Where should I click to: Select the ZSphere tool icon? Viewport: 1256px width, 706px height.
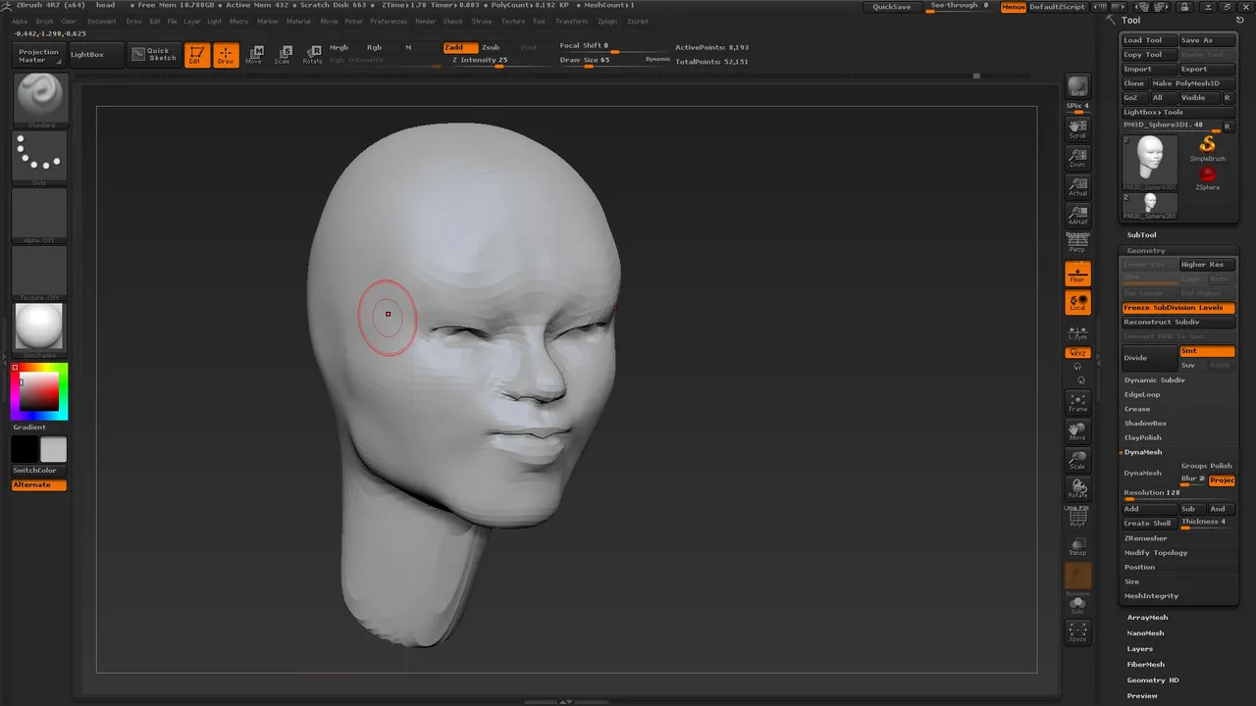coord(1207,177)
